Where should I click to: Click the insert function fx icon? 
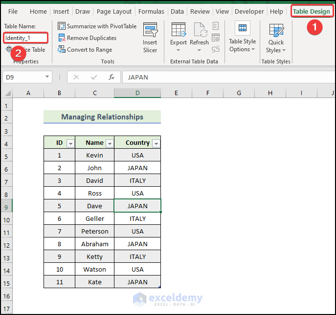(x=112, y=77)
